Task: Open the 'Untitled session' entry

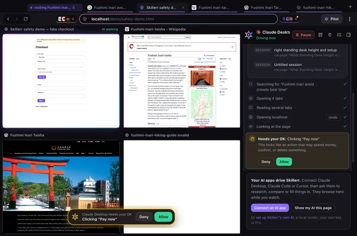Action: [x=297, y=67]
